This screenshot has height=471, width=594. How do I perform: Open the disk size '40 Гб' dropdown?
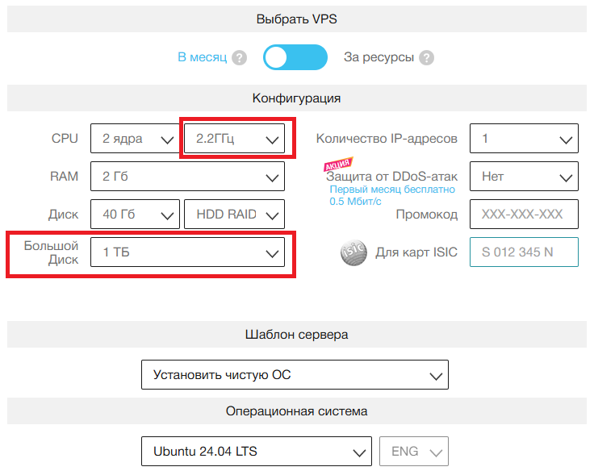(x=134, y=215)
